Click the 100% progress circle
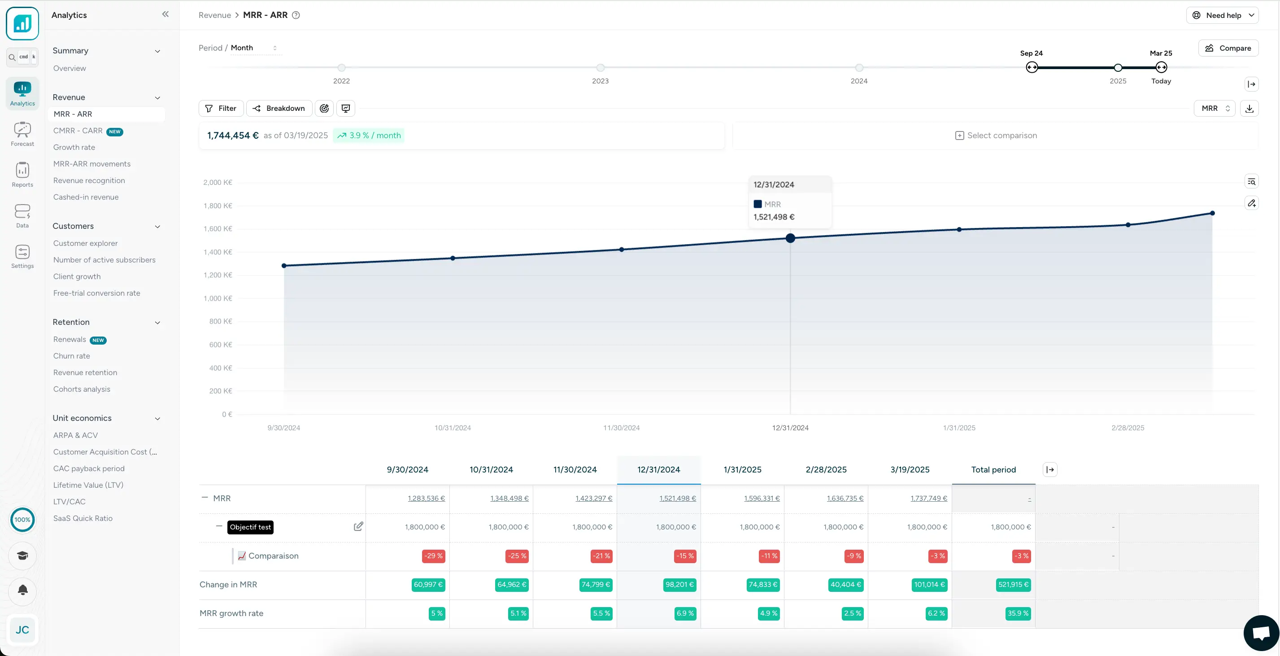The image size is (1280, 656). 22,519
